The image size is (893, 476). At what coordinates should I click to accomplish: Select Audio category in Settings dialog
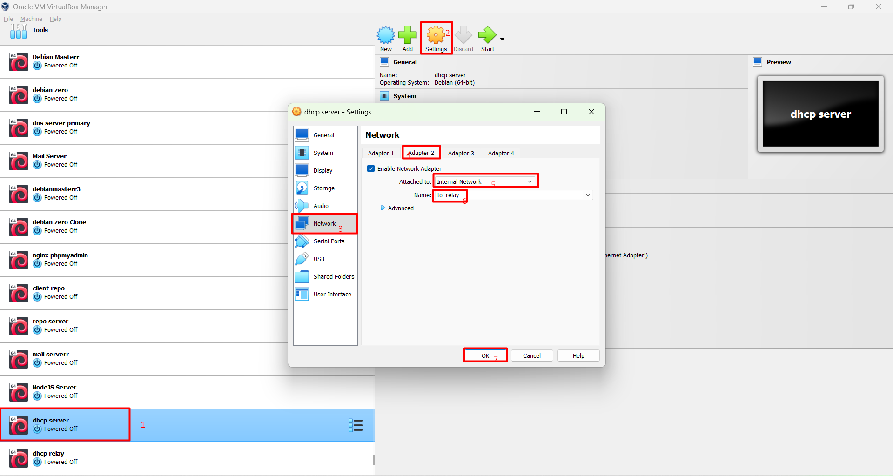(325, 206)
